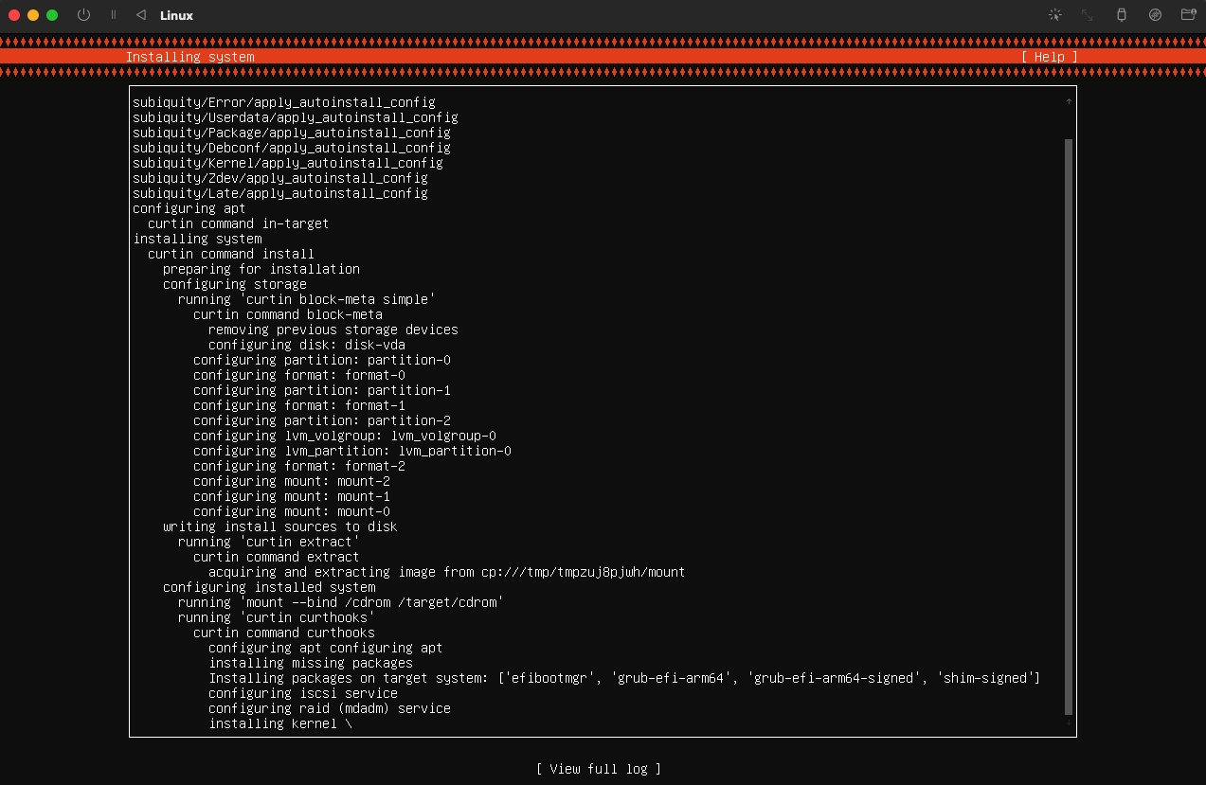Open the USB devices icon menu

point(1122,15)
